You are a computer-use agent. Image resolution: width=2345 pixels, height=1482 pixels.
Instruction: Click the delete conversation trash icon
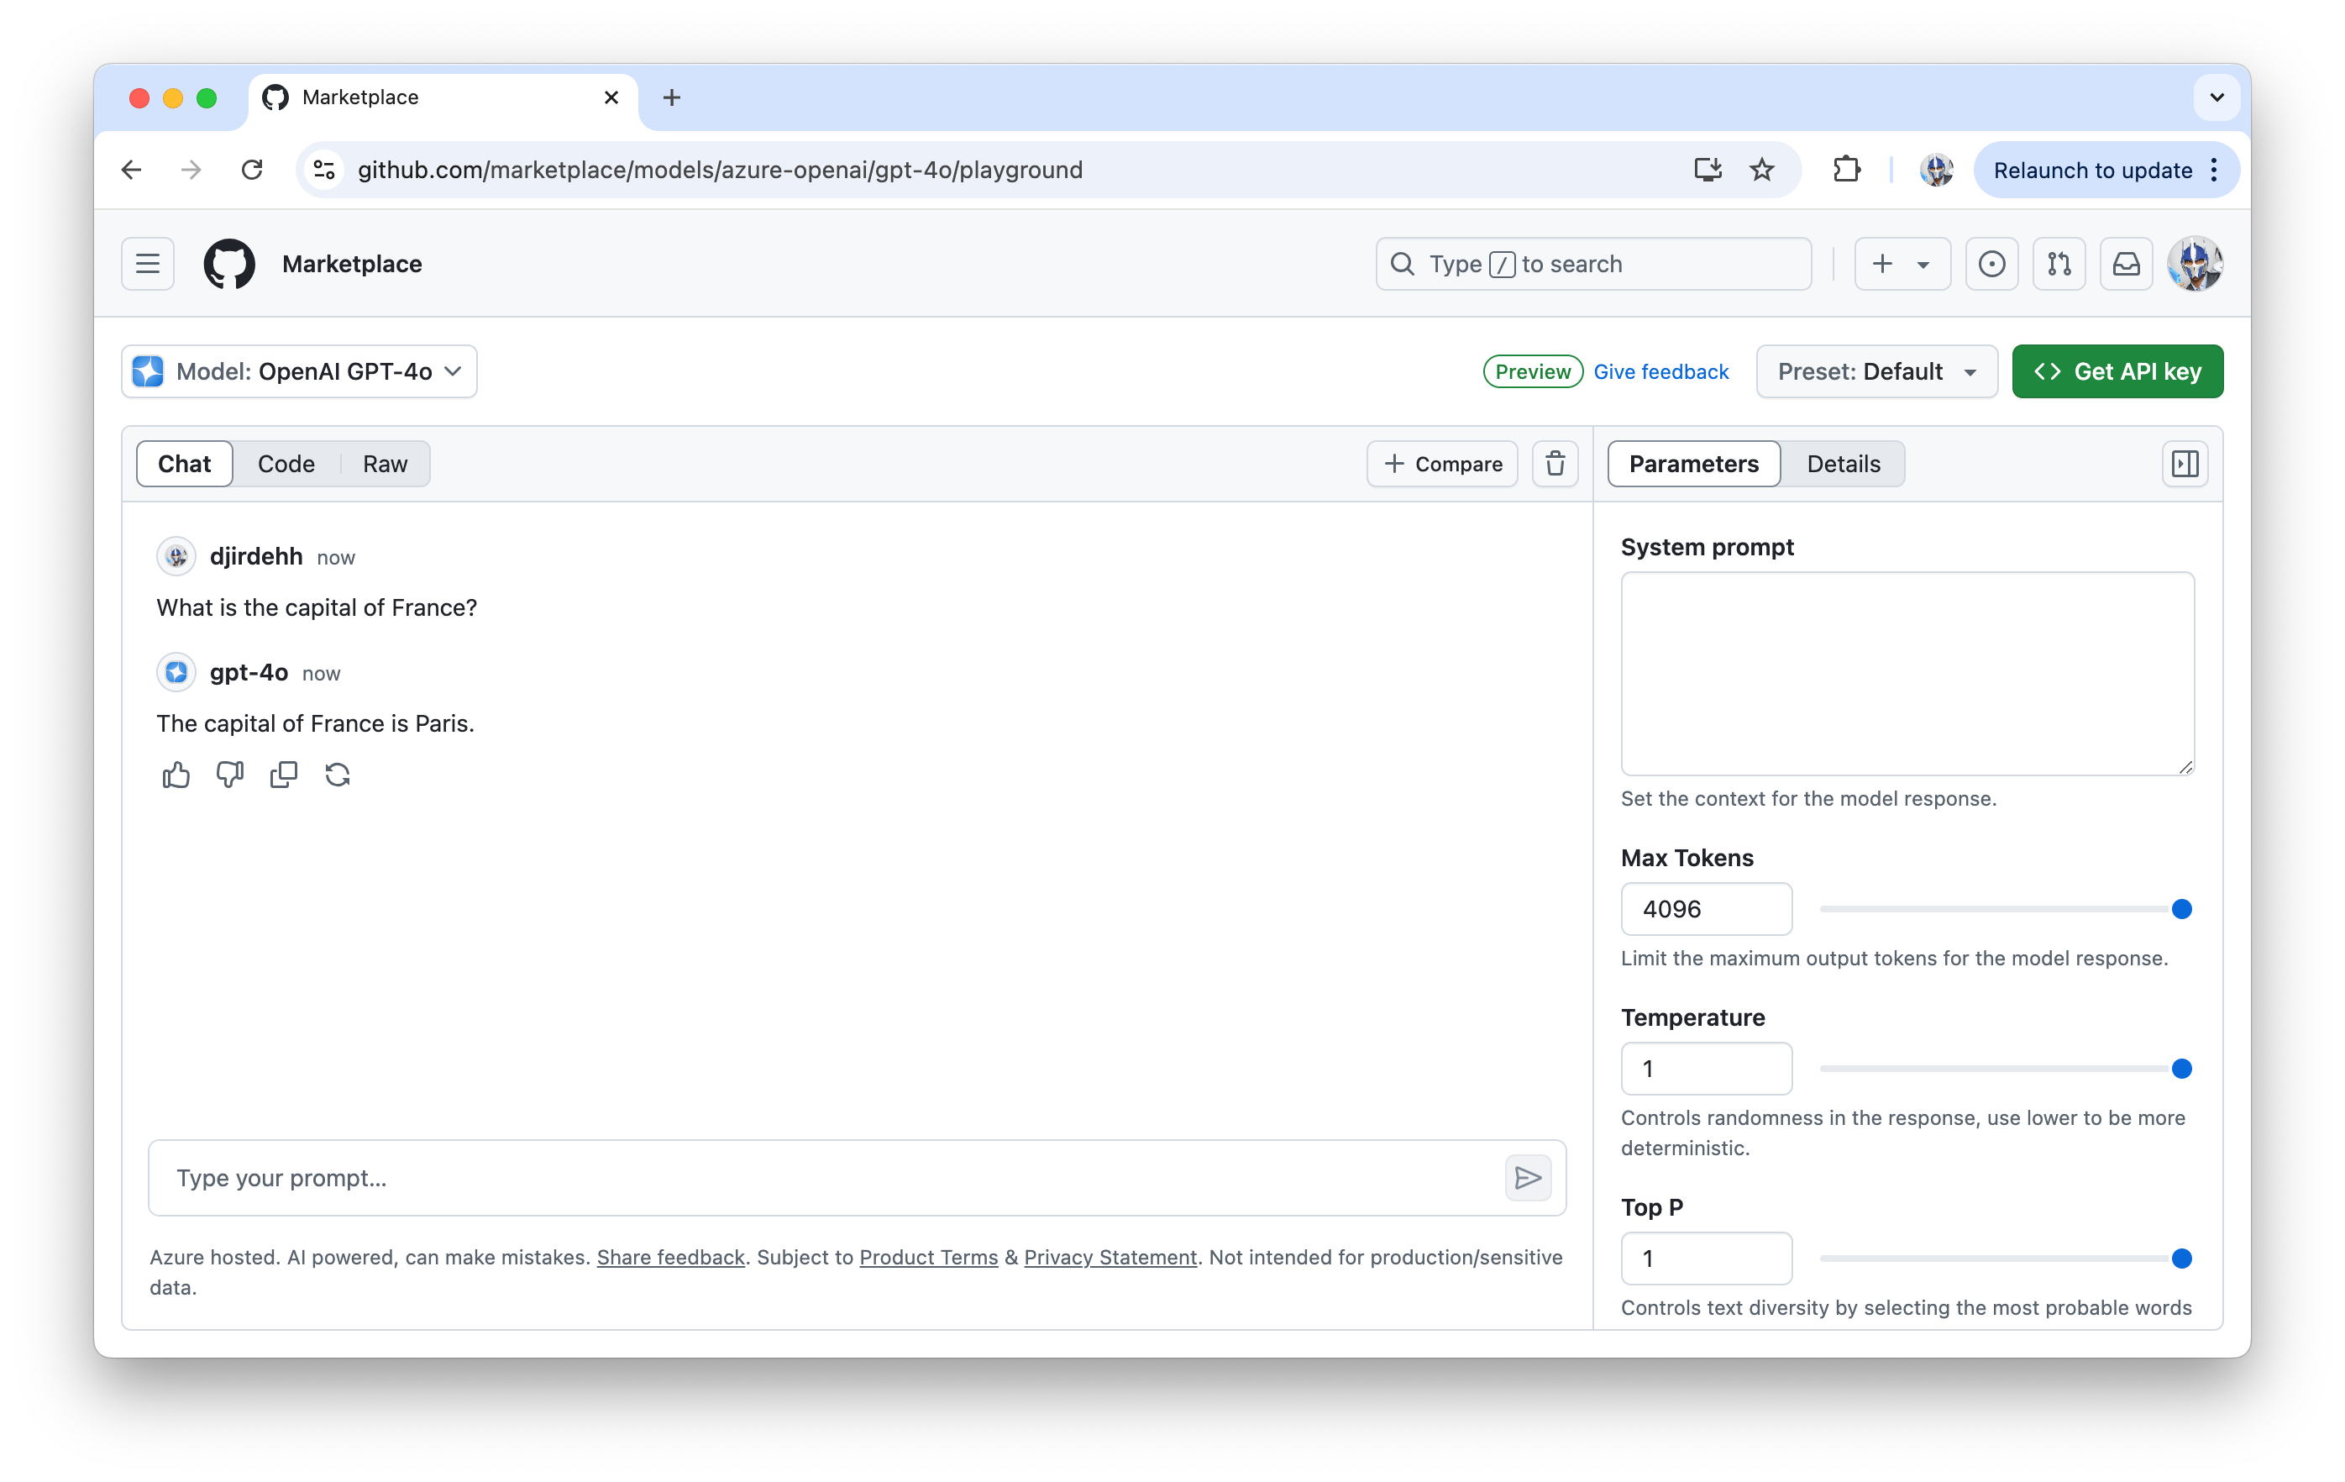click(1555, 463)
